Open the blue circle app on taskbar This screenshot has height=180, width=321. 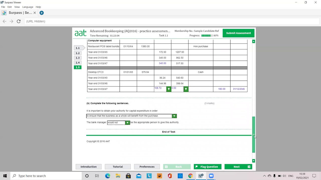[x=180, y=176]
